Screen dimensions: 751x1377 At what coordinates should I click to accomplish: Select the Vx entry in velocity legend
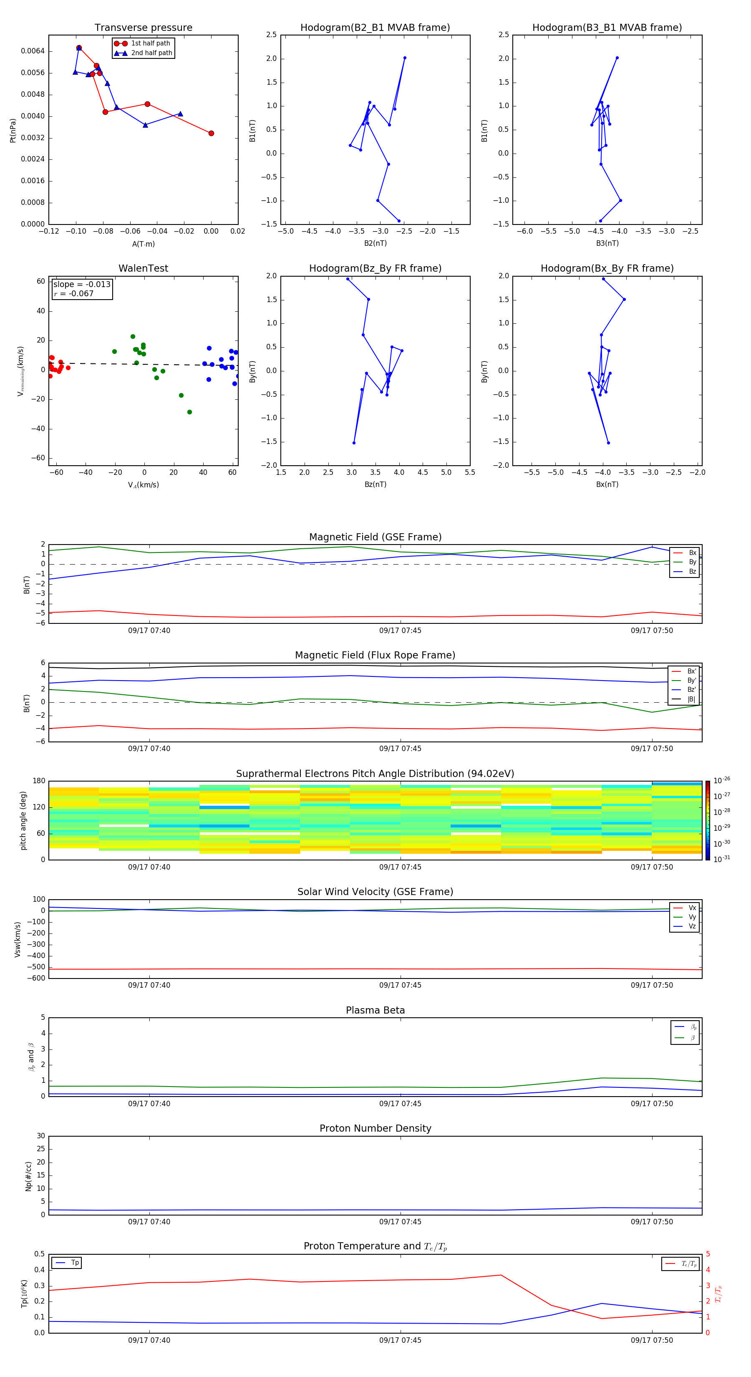(x=685, y=908)
